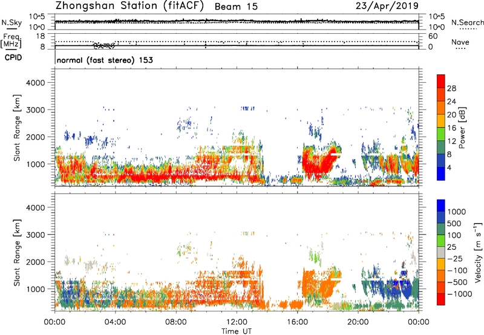Select the CPID row label
484x335 pixels.
(x=13, y=57)
